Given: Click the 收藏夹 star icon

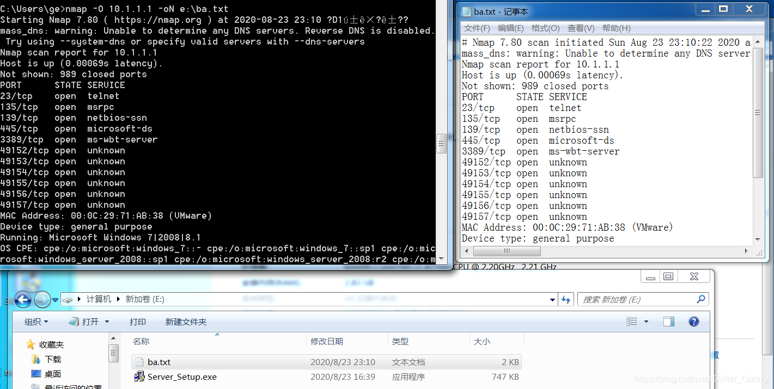Looking at the screenshot, I should pos(31,344).
